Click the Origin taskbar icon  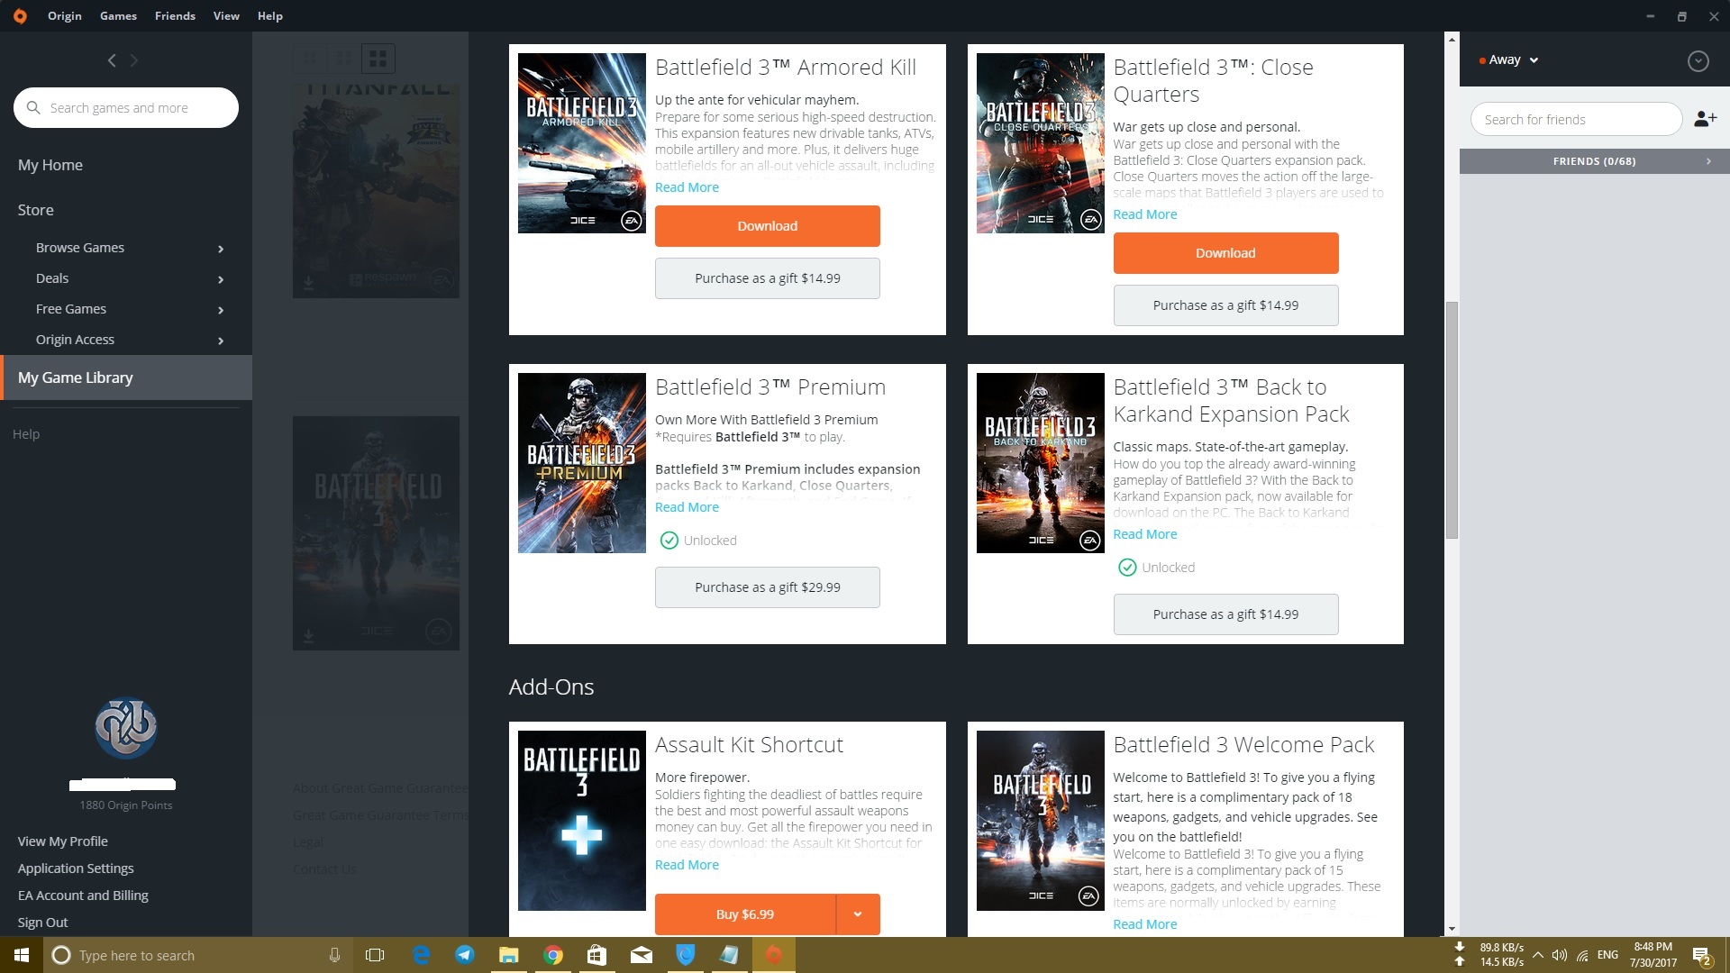774,955
